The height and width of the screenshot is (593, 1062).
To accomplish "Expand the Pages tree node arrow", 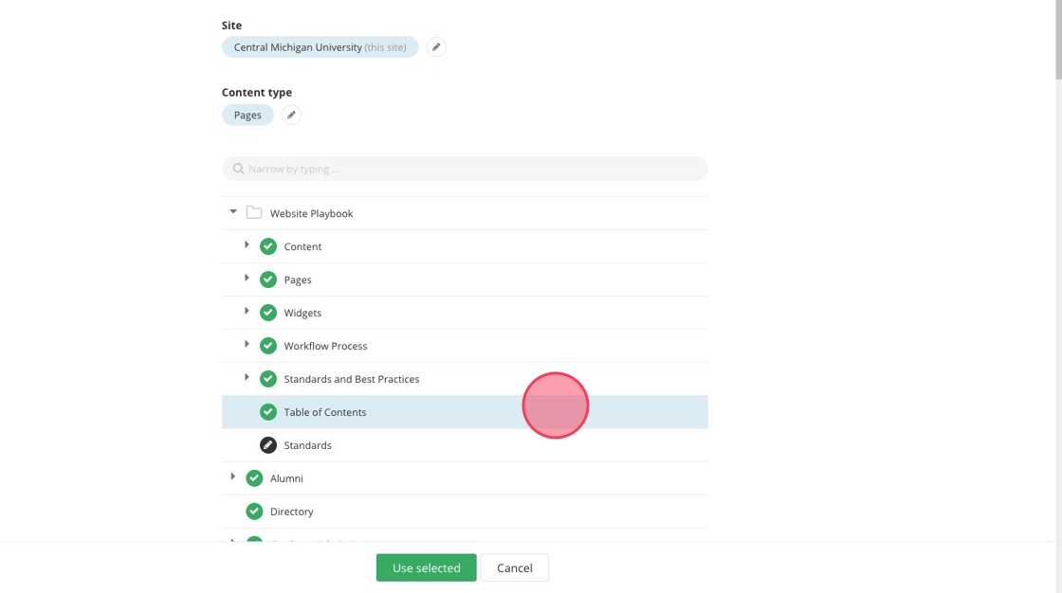I will (x=247, y=279).
